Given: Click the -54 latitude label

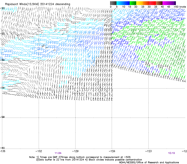Looking at the screenshot, I should [2, 60].
